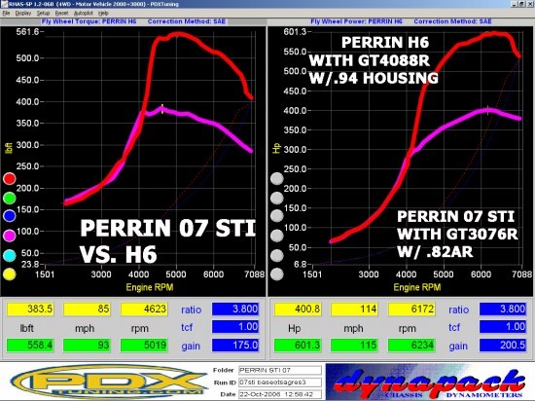
Task: Toggle the cyan run circle on torque graph
Action: click(x=9, y=255)
